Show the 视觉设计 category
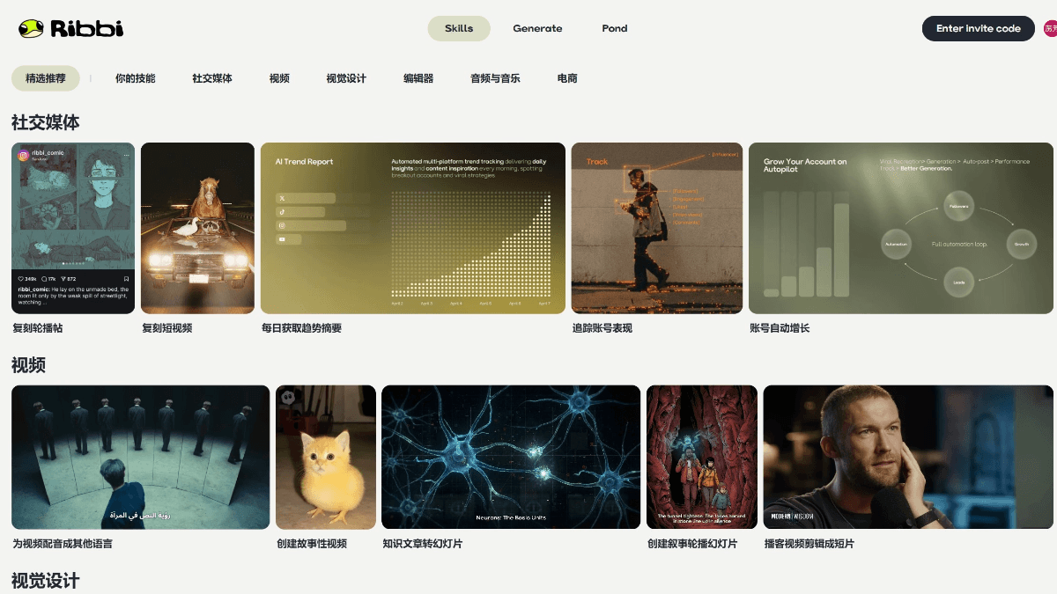 [x=346, y=78]
